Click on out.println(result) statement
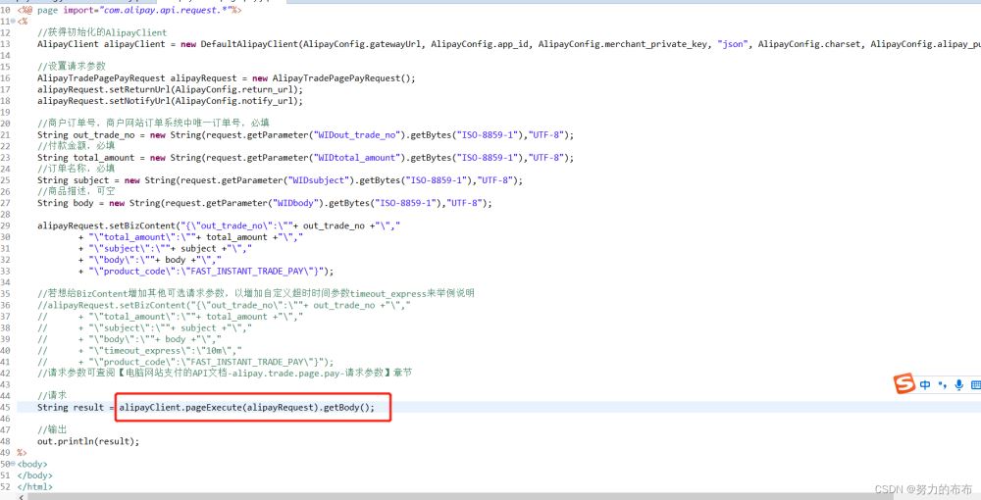The width and height of the screenshot is (981, 500). click(x=88, y=441)
